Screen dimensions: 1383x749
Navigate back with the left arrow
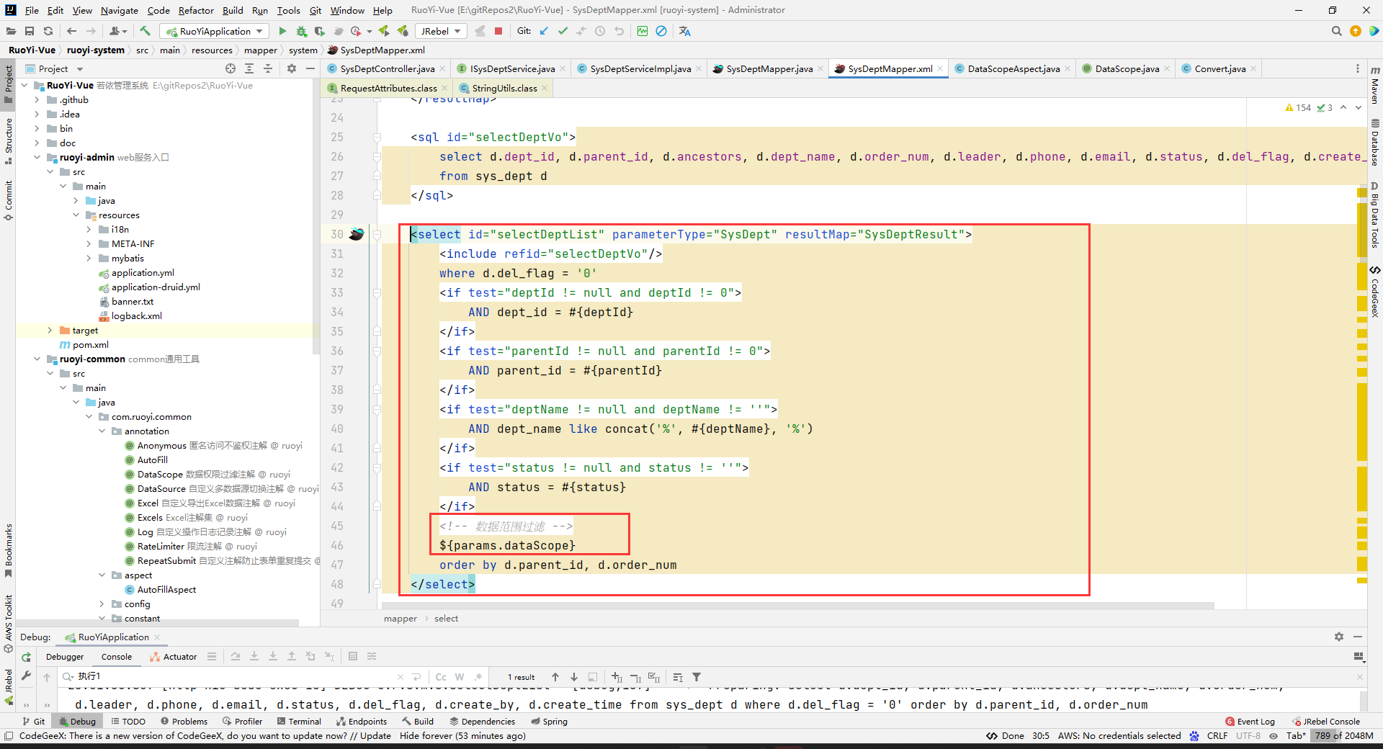coord(71,31)
